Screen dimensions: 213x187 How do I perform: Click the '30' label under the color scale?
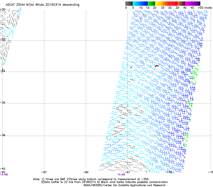[x=170, y=8]
